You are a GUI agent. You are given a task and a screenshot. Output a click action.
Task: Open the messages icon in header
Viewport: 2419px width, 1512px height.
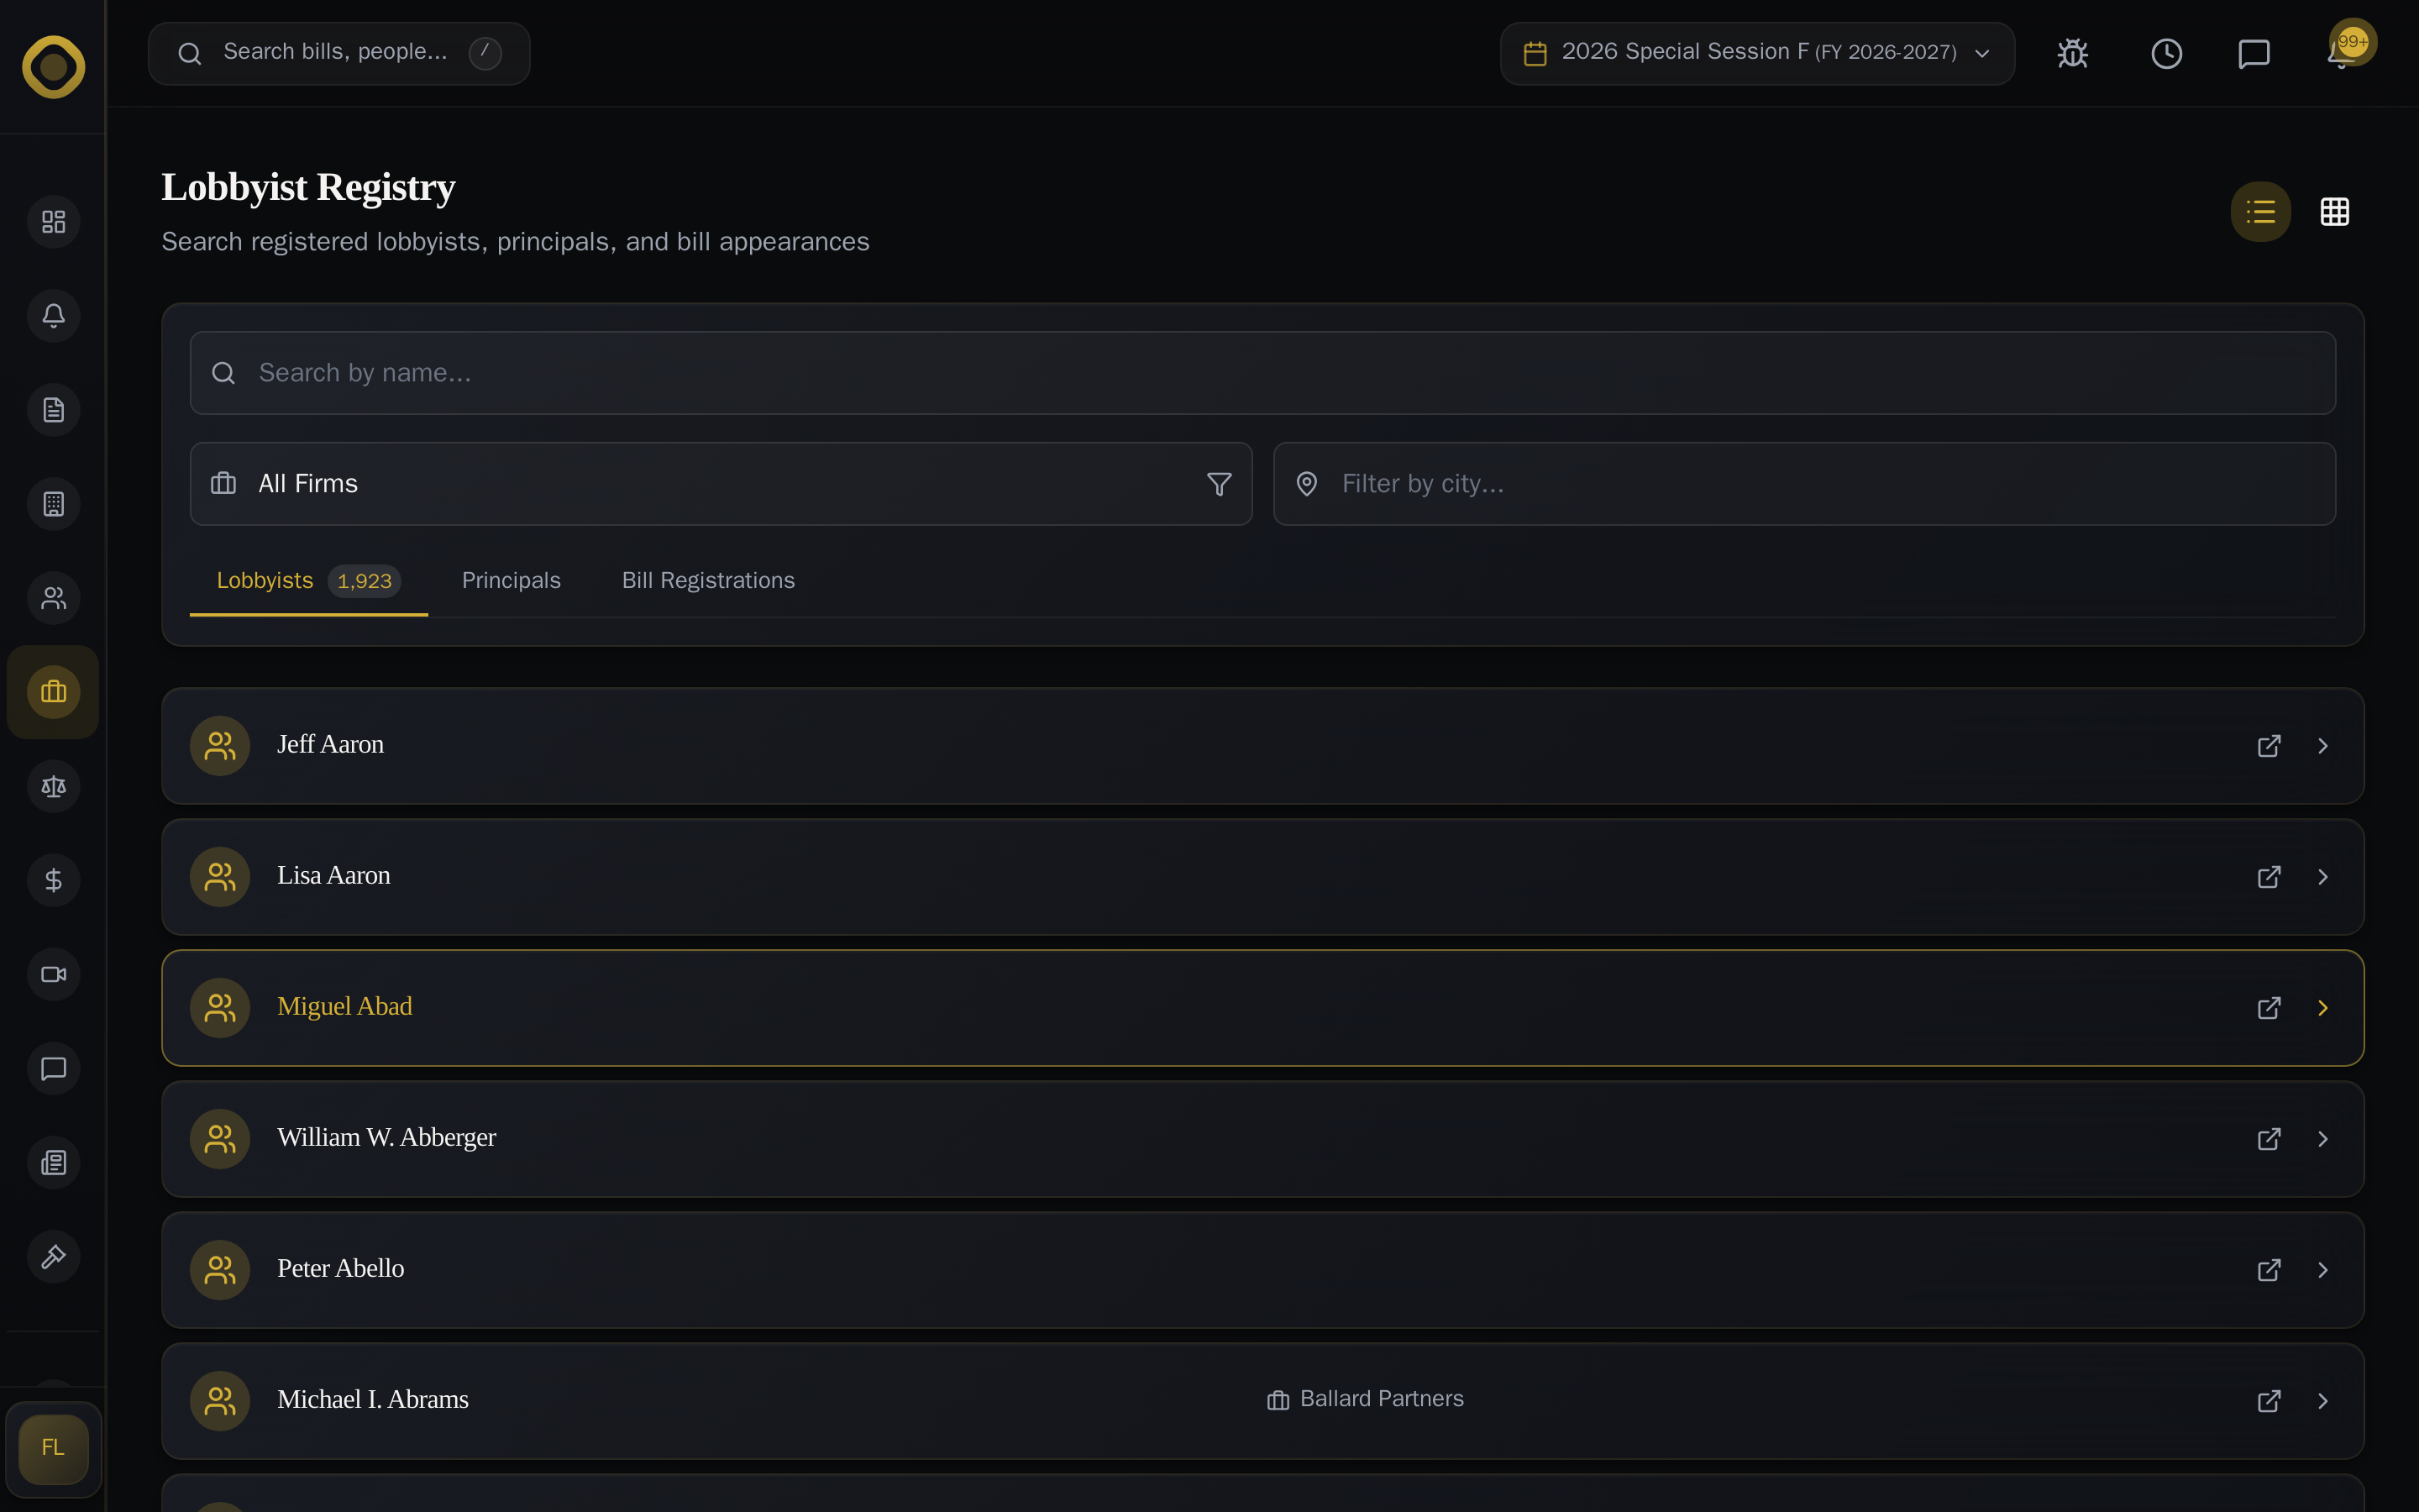coord(2254,53)
